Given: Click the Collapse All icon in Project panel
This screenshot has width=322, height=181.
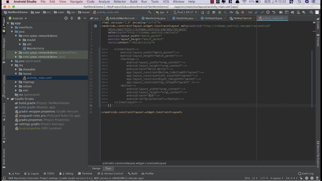Looking at the screenshot, I should point(72,18).
